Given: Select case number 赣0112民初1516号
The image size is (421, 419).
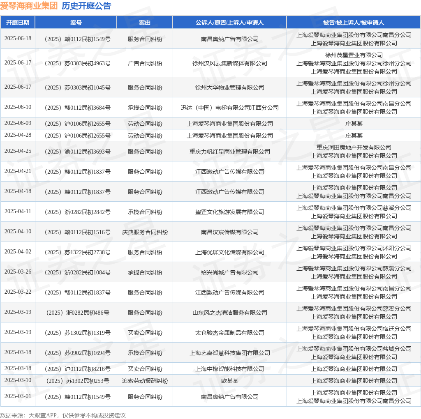Looking at the screenshot, I should point(78,232).
